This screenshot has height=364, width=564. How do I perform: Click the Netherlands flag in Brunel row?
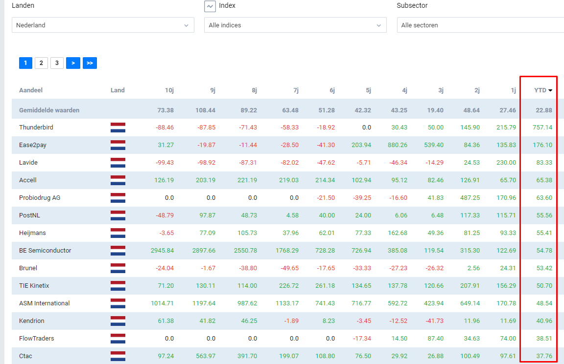point(118,268)
